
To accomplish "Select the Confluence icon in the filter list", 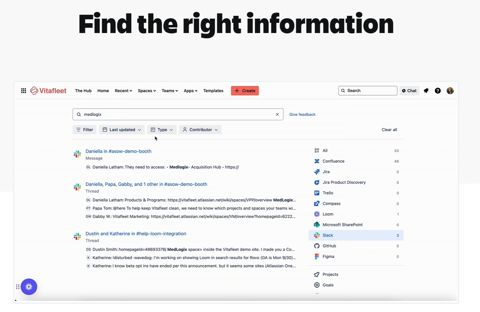I will pos(317,161).
